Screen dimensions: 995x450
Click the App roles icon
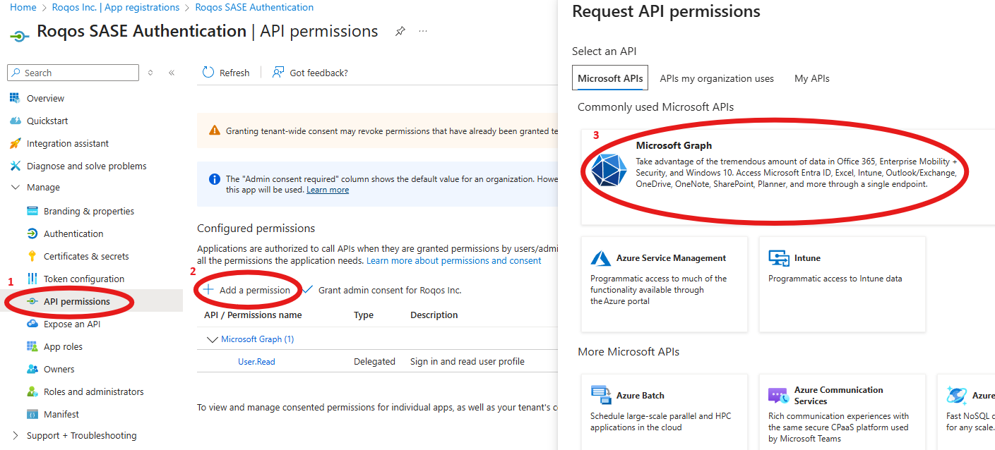tap(32, 346)
